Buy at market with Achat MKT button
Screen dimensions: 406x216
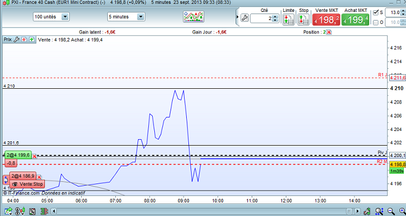(356, 19)
